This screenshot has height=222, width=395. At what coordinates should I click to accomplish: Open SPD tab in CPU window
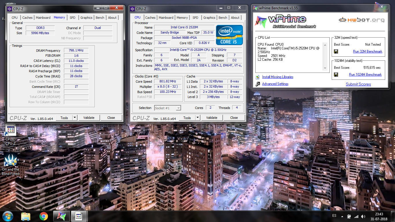[x=195, y=18]
